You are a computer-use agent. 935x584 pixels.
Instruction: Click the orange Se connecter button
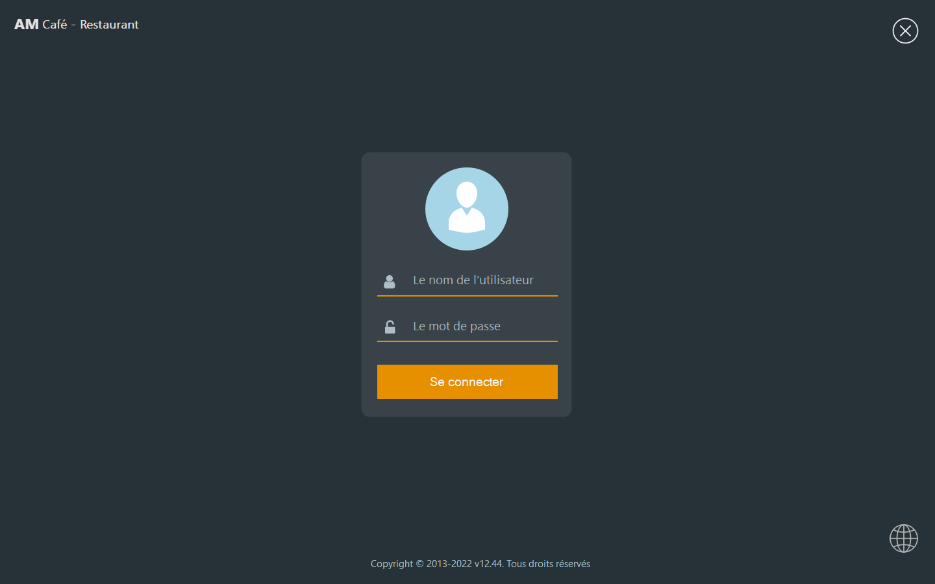tap(467, 382)
